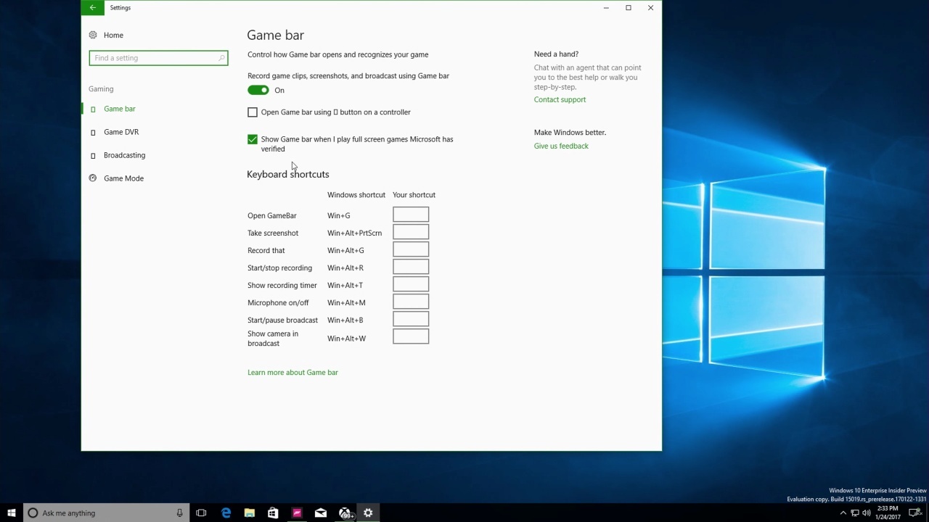Image resolution: width=929 pixels, height=522 pixels.
Task: Click the Settings gear on the taskbar
Action: pos(368,513)
